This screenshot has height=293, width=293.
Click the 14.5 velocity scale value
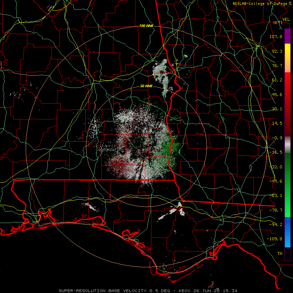pos(277,123)
